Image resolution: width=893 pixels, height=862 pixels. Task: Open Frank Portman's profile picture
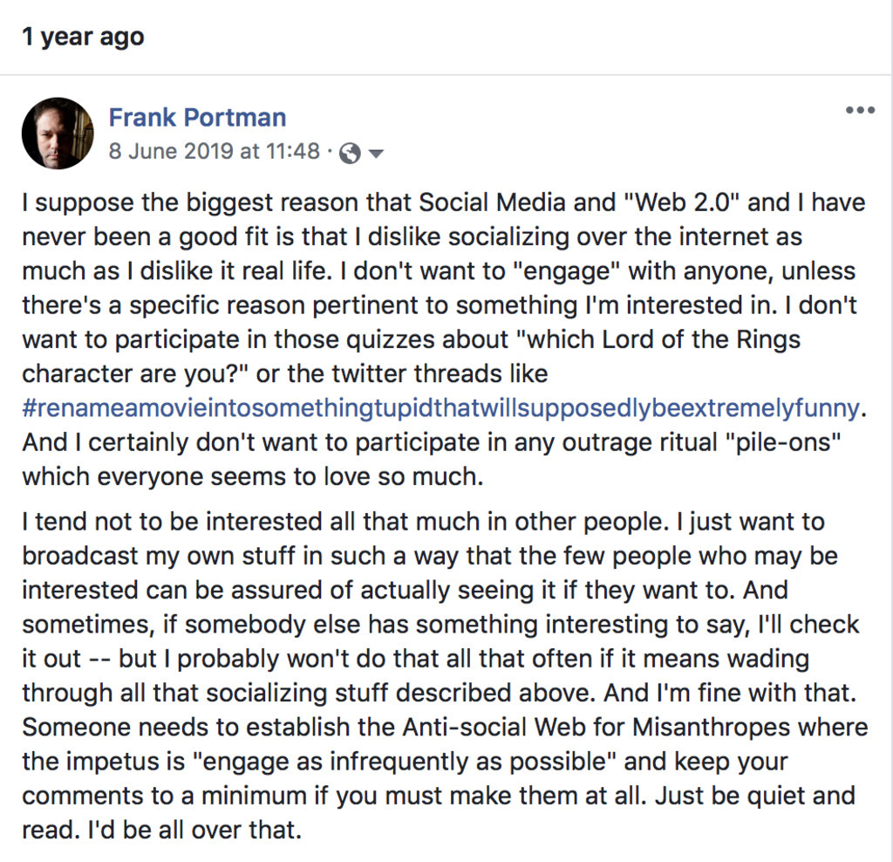point(58,133)
